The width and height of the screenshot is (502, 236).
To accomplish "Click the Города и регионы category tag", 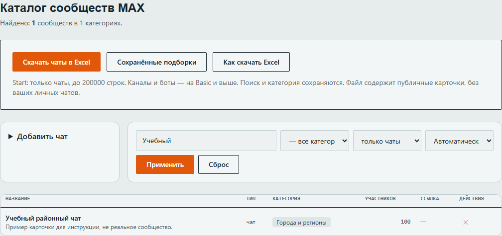I will coord(302,222).
